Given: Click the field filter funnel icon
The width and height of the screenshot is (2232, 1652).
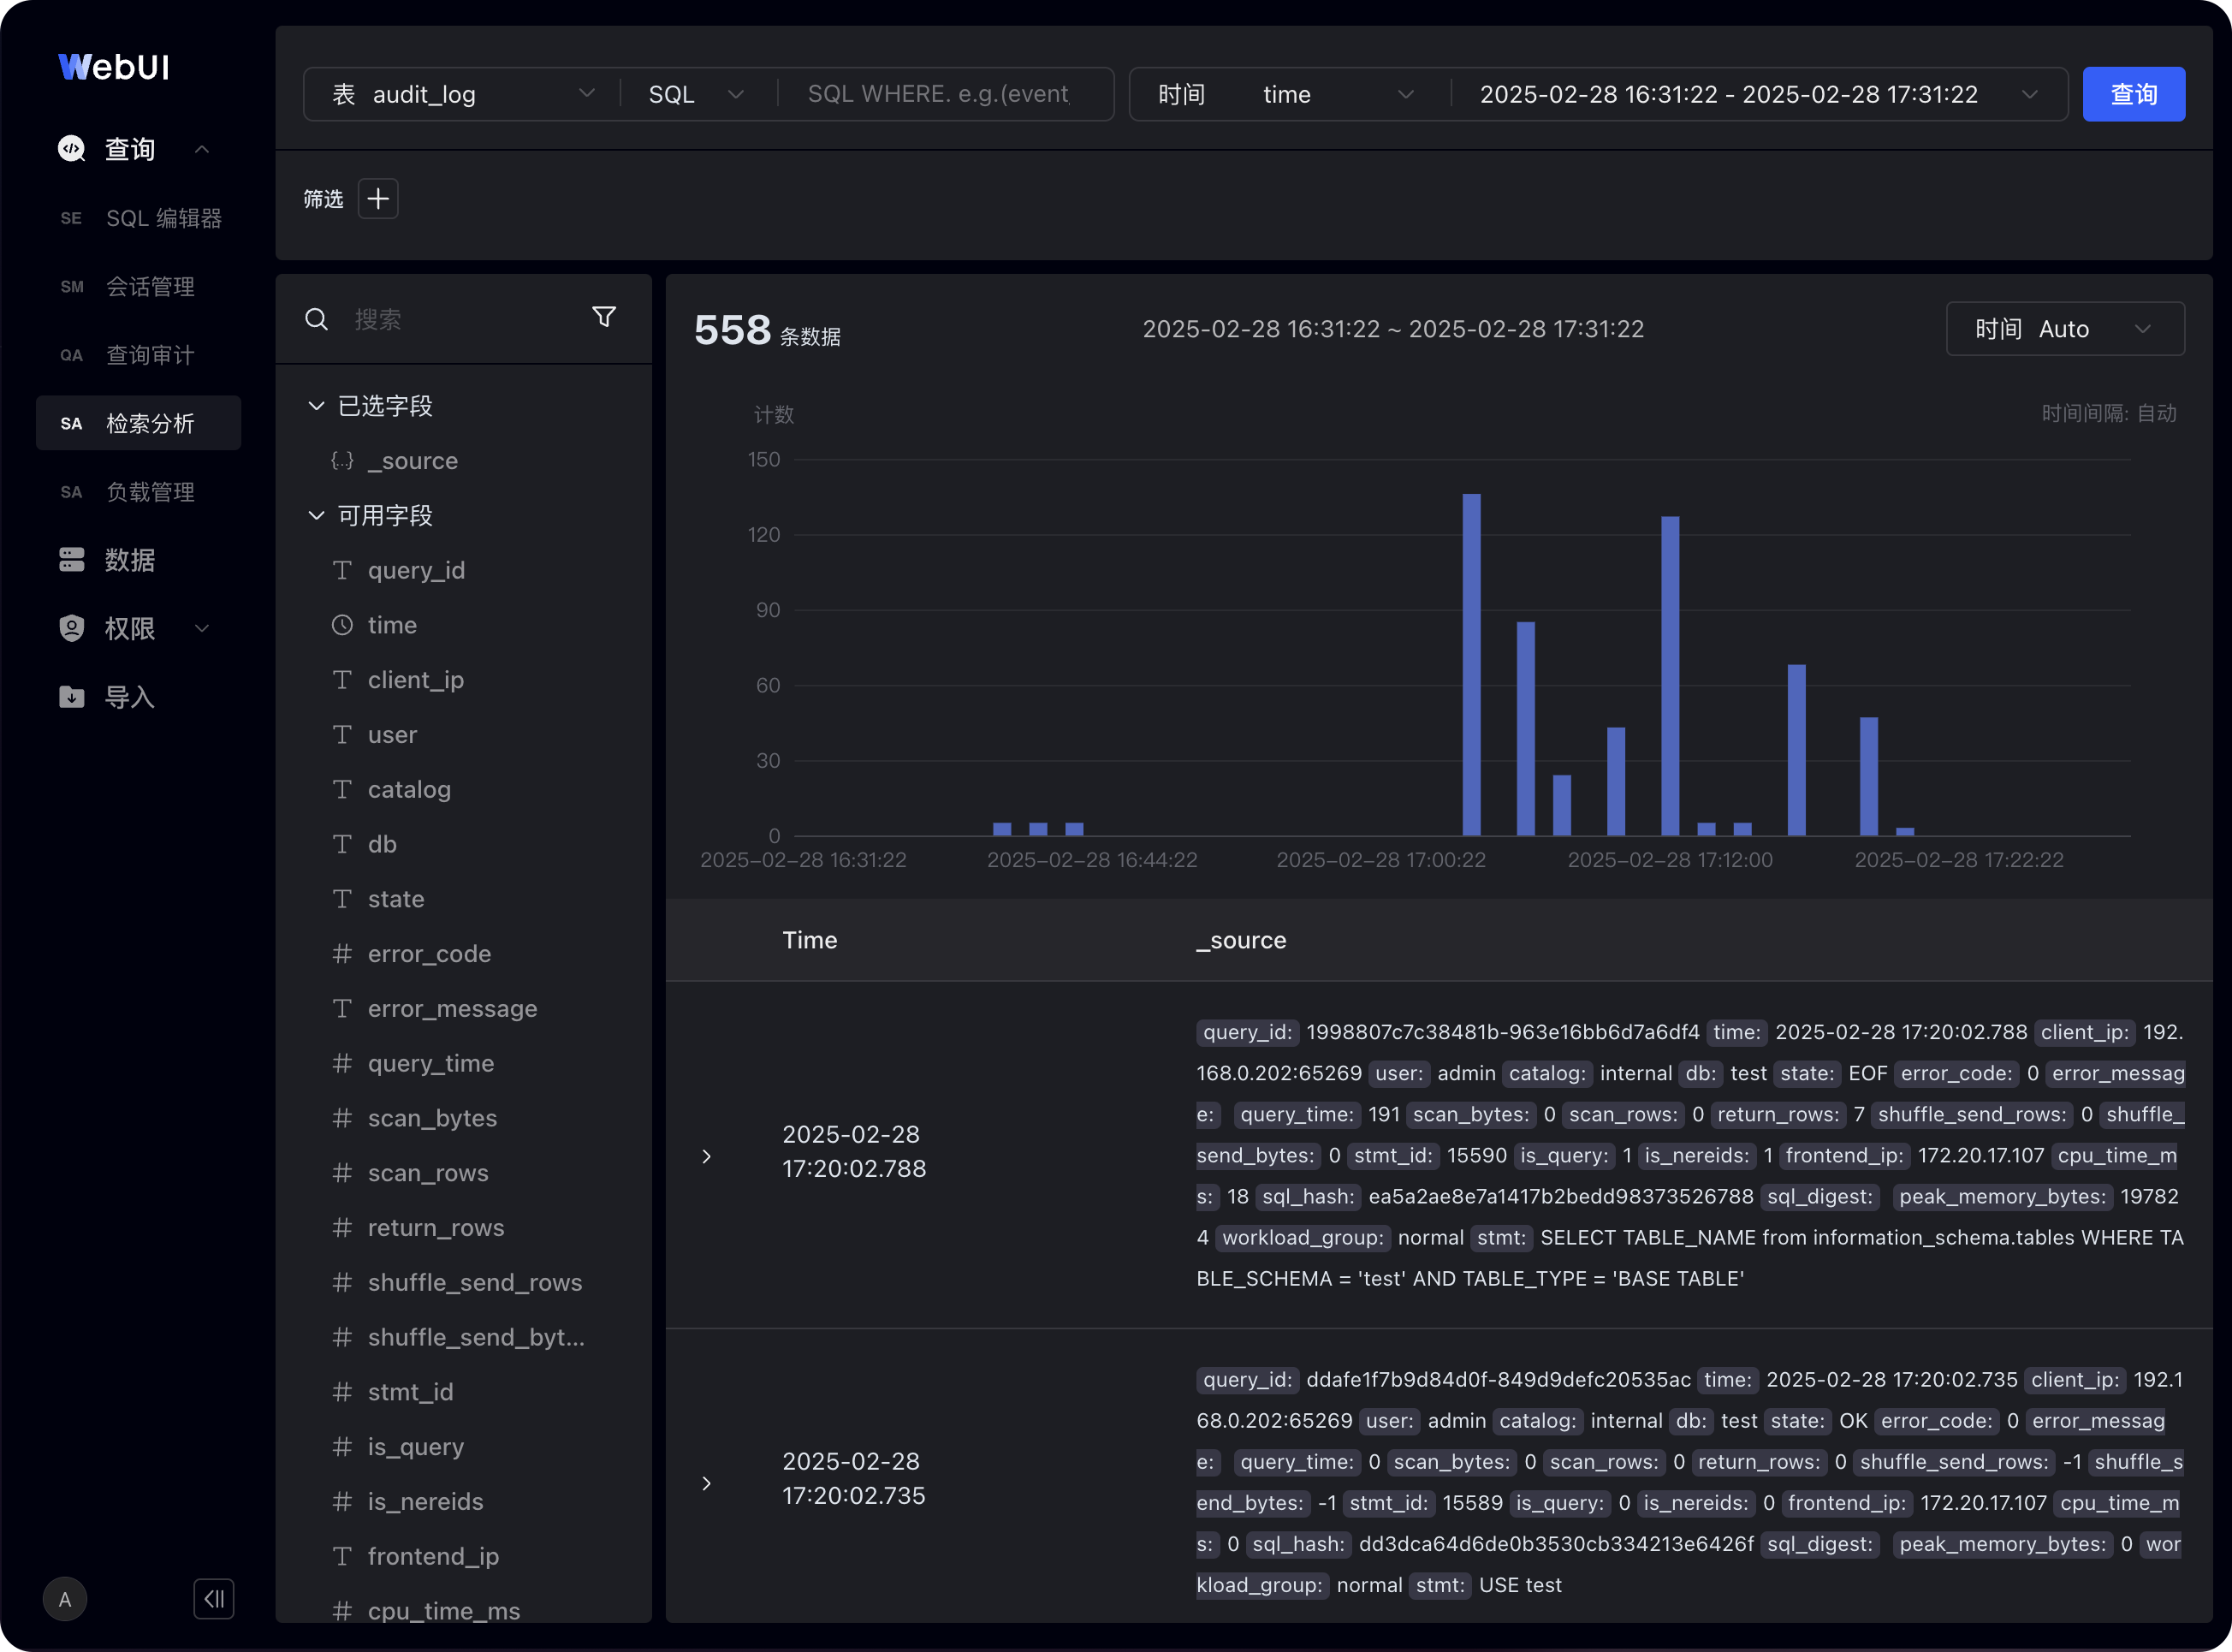Looking at the screenshot, I should pyautogui.click(x=603, y=317).
